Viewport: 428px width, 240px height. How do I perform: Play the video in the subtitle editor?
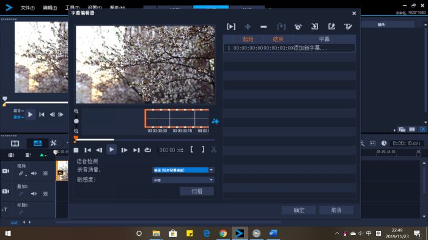[x=111, y=150]
